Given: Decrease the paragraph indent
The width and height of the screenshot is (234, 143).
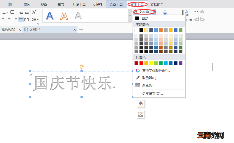Looking at the screenshot, I should point(21,12).
